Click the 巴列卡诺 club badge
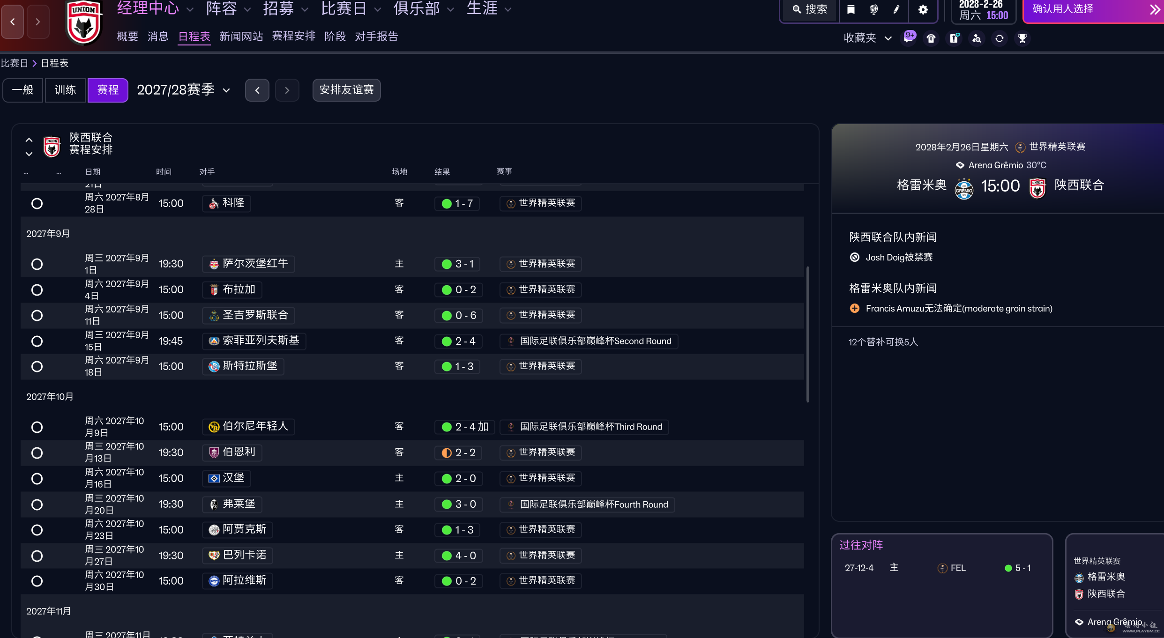The height and width of the screenshot is (638, 1164). (214, 556)
